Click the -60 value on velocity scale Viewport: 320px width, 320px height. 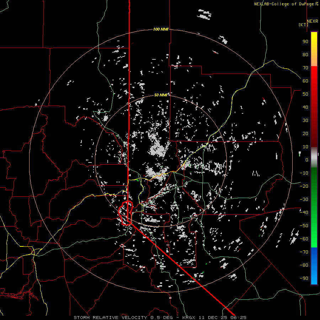click(304, 239)
